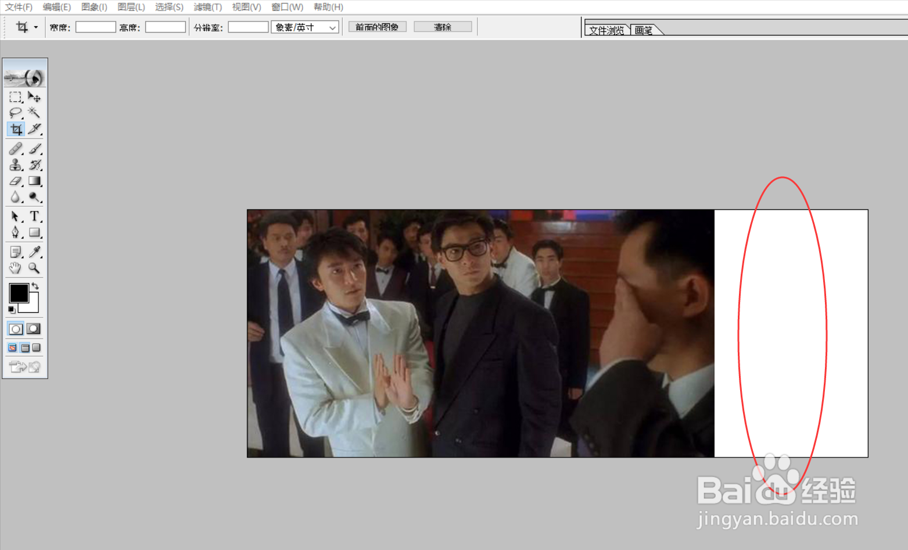Open the 编辑(E) menu
This screenshot has width=908, height=550.
point(57,7)
